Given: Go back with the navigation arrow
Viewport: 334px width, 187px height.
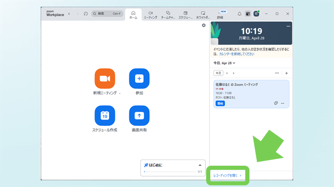Looking at the screenshot, I should coord(69,14).
